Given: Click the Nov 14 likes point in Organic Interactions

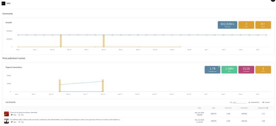Looking at the screenshot, I should [x=60, y=85].
